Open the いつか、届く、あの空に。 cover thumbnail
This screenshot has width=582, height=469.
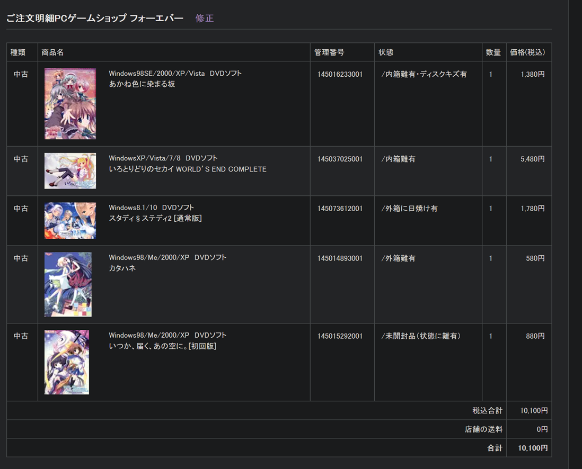[67, 362]
